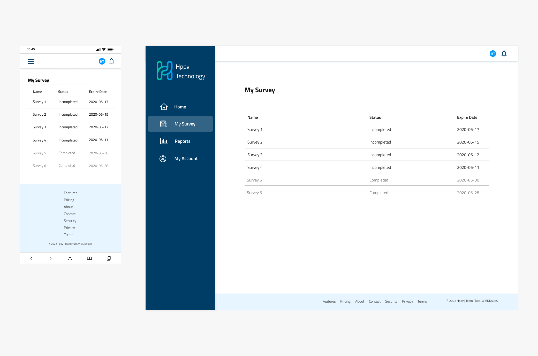Viewport: 538px width, 356px height.
Task: Tap the mobile browser forward arrow
Action: coord(51,258)
